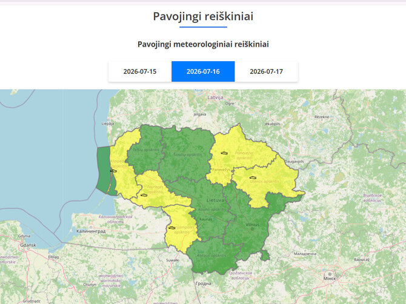
Task: Select the 2026-07-15 date tab
Action: (140, 71)
